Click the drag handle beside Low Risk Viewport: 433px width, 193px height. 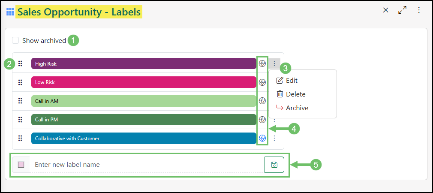[x=20, y=82]
